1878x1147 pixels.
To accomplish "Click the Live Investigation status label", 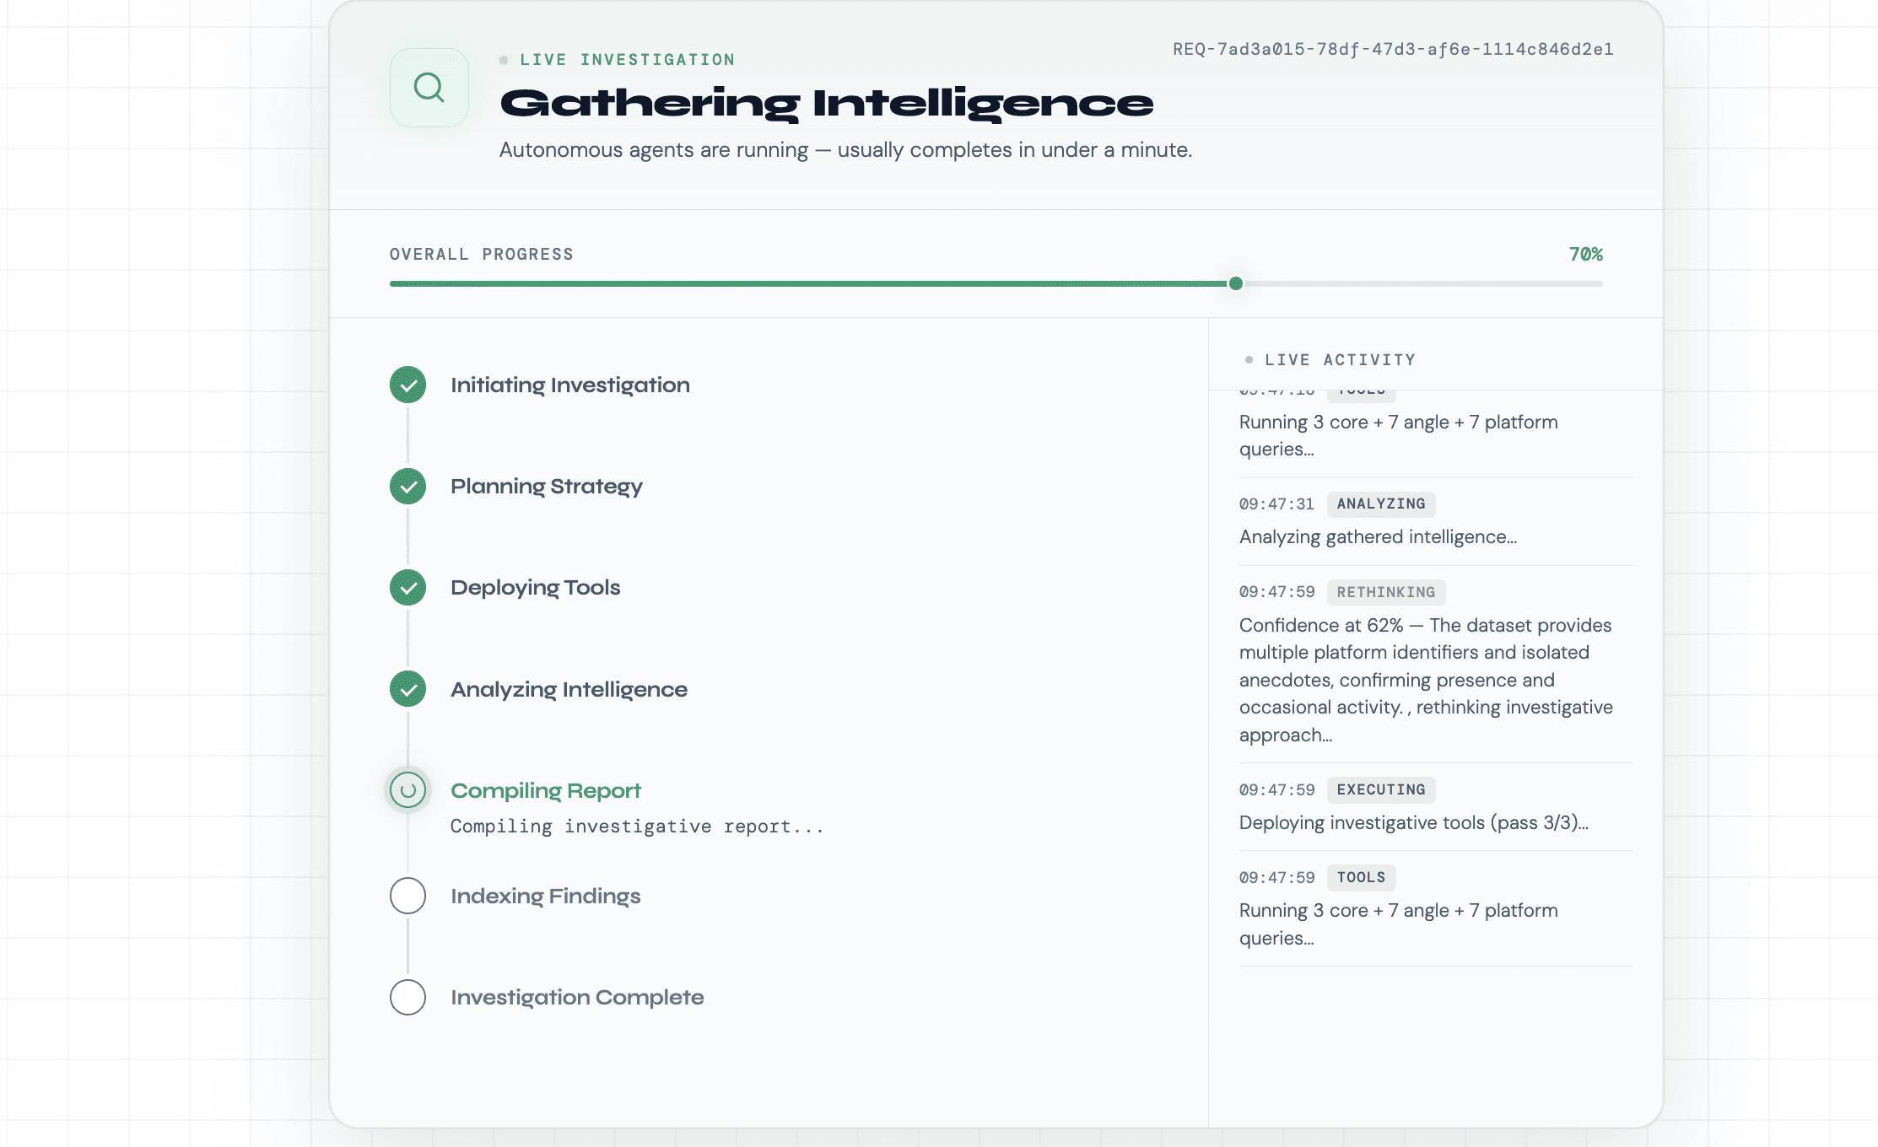I will coord(627,60).
